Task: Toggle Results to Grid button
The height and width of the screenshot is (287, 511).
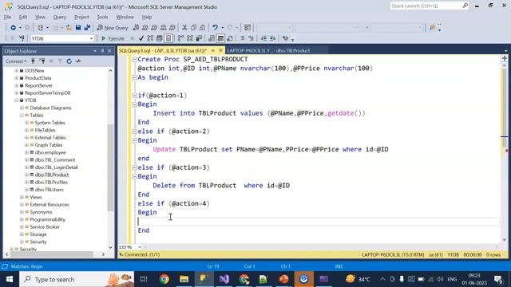Action: (x=220, y=38)
